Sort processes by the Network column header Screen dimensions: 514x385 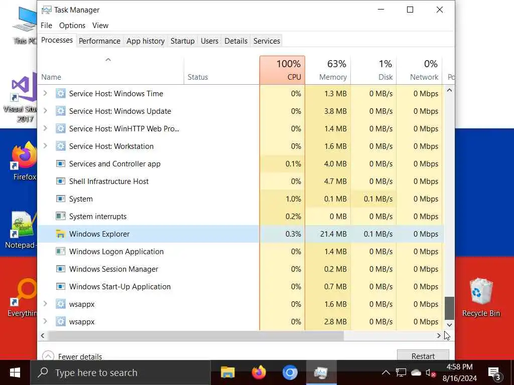coord(419,70)
